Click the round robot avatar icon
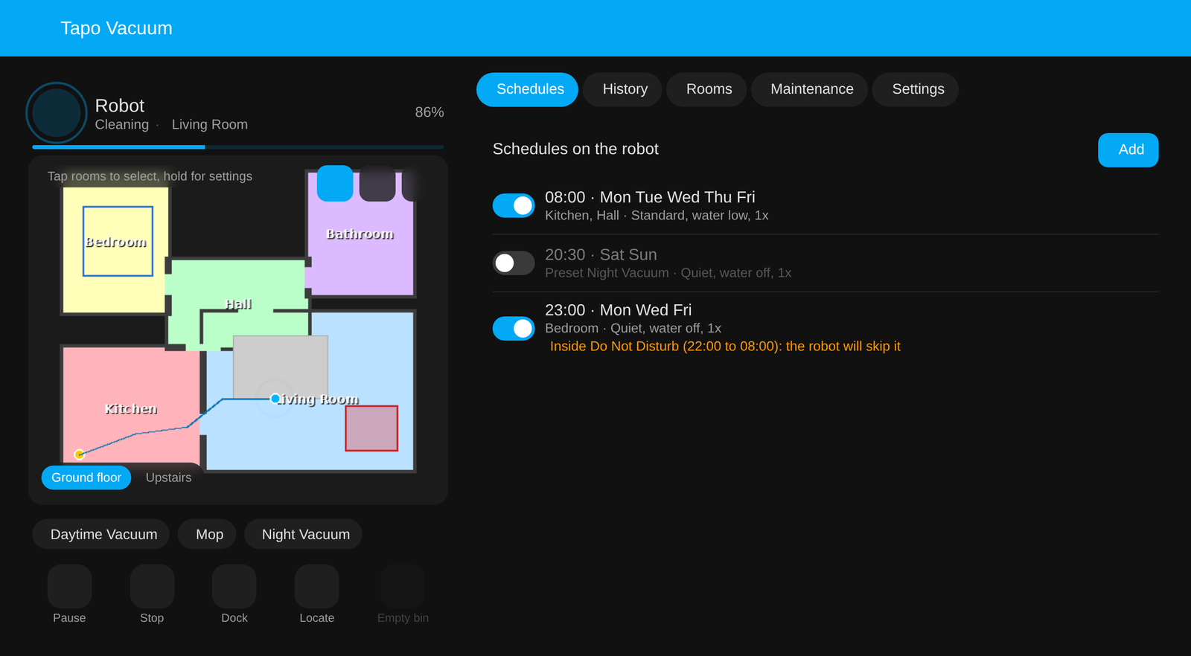This screenshot has width=1191, height=656. coord(57,113)
